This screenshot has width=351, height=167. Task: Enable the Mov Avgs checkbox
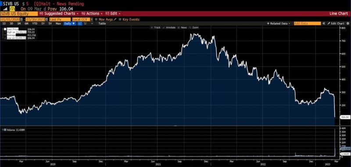[96, 19]
